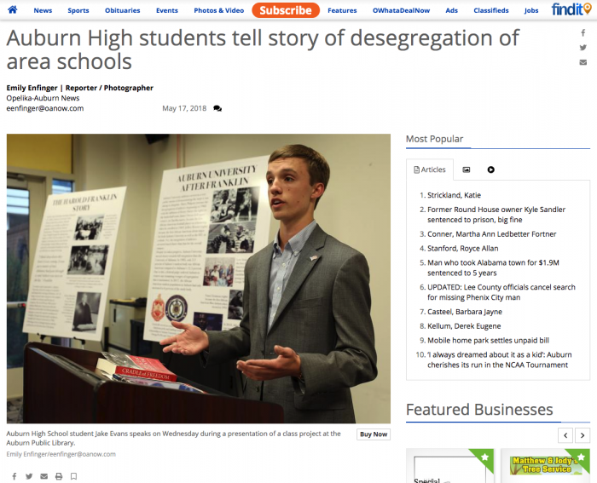Share on Facebook below the photo caption
This screenshot has width=597, height=483.
pos(14,476)
